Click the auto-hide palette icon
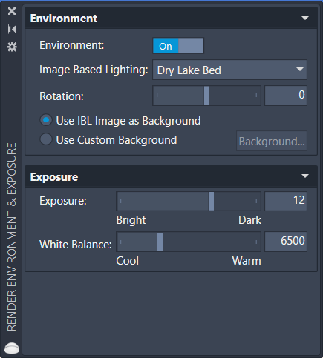Image resolution: width=323 pixels, height=358 pixels. coord(12,29)
